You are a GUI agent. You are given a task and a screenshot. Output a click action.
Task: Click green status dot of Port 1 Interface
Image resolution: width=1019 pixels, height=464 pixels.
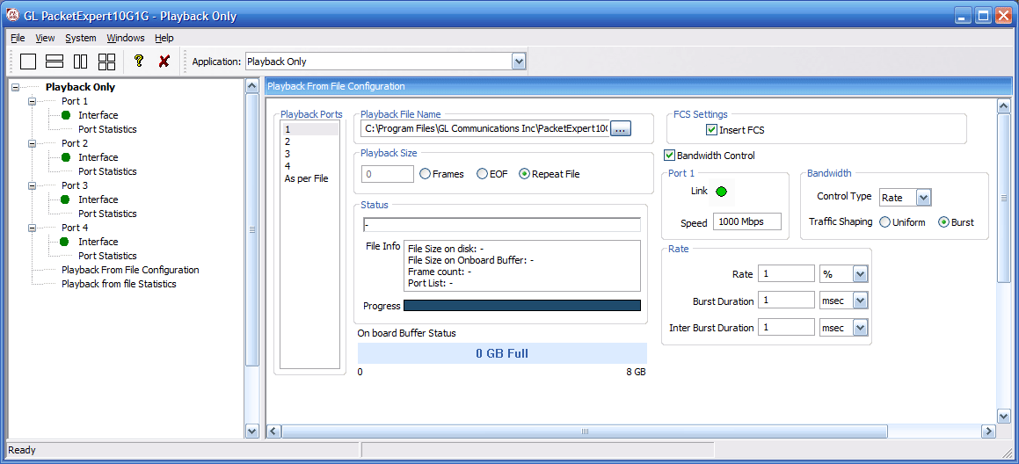pos(66,115)
